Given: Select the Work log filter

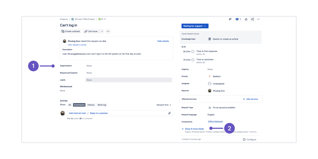Looking at the screenshot, I should point(102,105).
